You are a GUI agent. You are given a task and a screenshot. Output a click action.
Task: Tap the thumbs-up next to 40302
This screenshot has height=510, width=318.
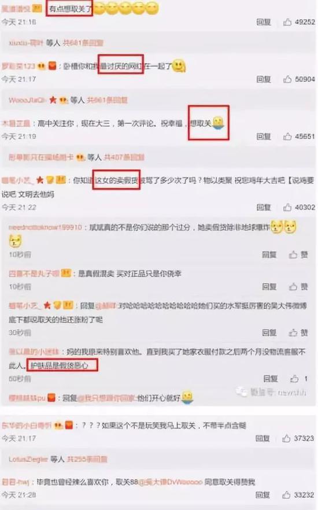point(287,207)
